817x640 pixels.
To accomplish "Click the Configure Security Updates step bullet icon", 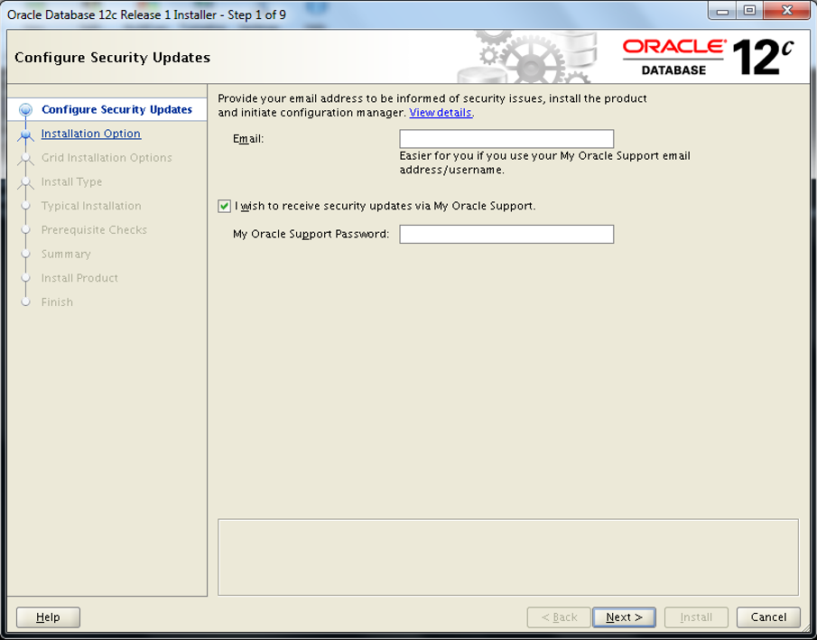I will click(x=25, y=109).
